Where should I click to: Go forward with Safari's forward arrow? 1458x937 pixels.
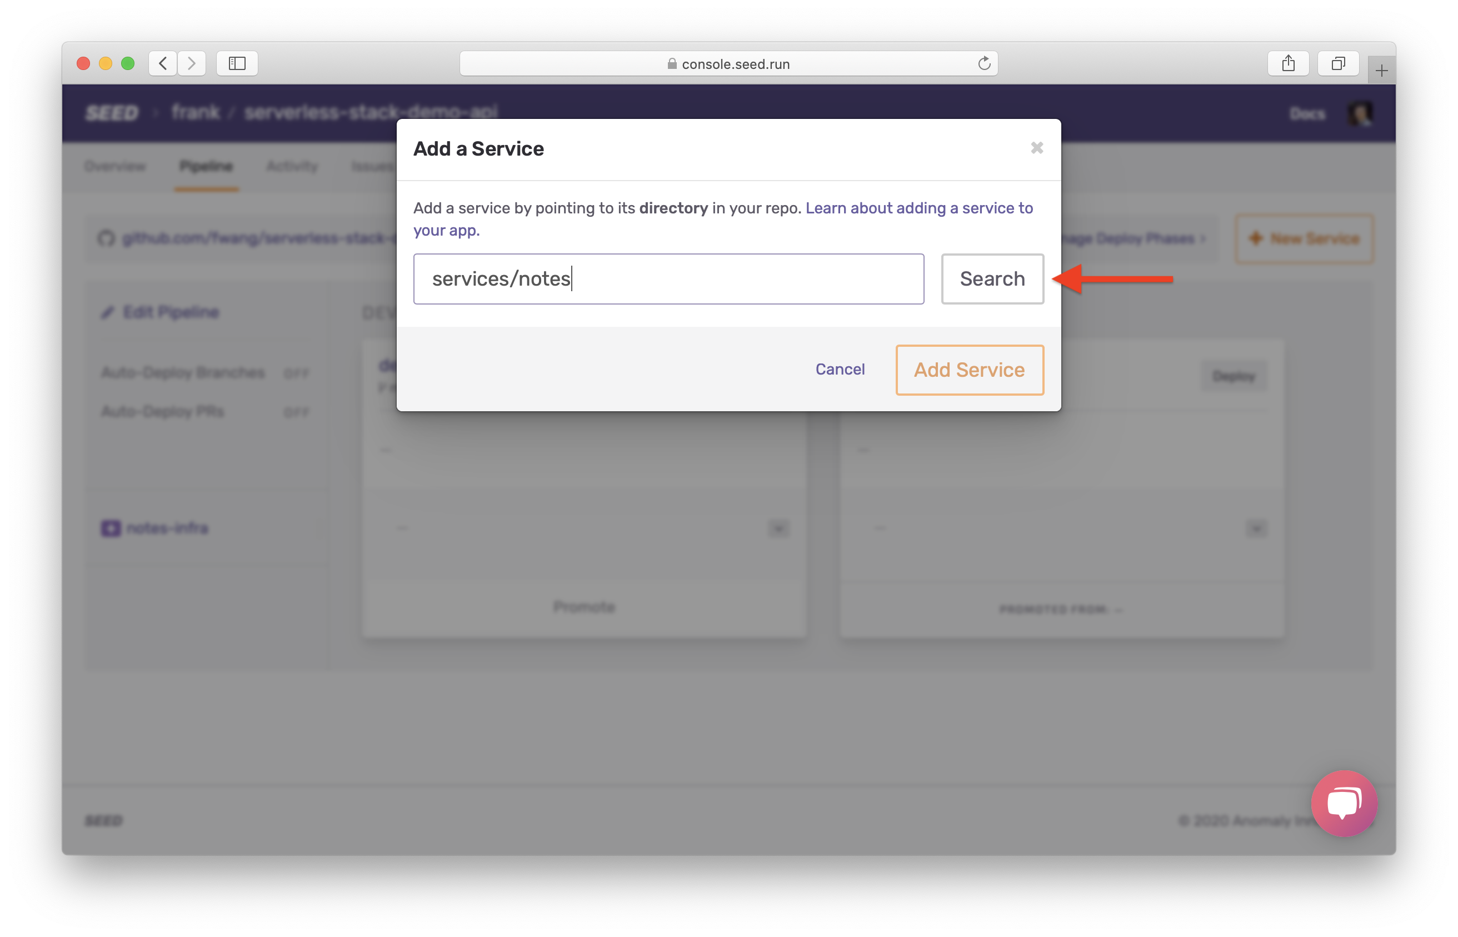pyautogui.click(x=192, y=63)
